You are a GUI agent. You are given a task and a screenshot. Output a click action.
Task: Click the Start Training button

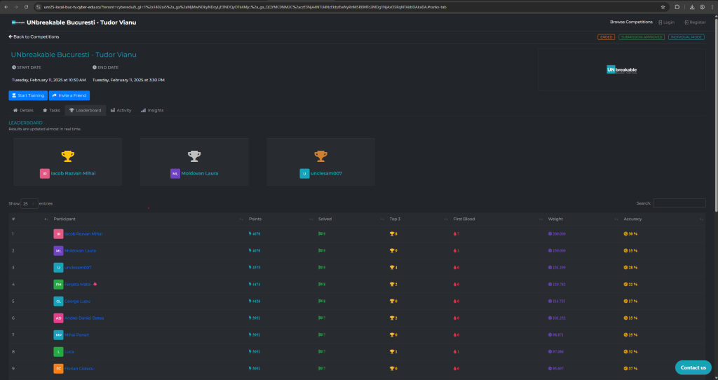tap(28, 95)
